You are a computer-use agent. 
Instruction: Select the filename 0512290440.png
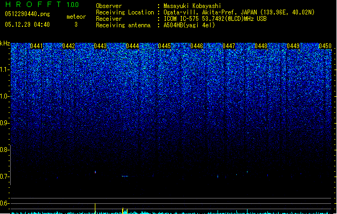(x=27, y=14)
